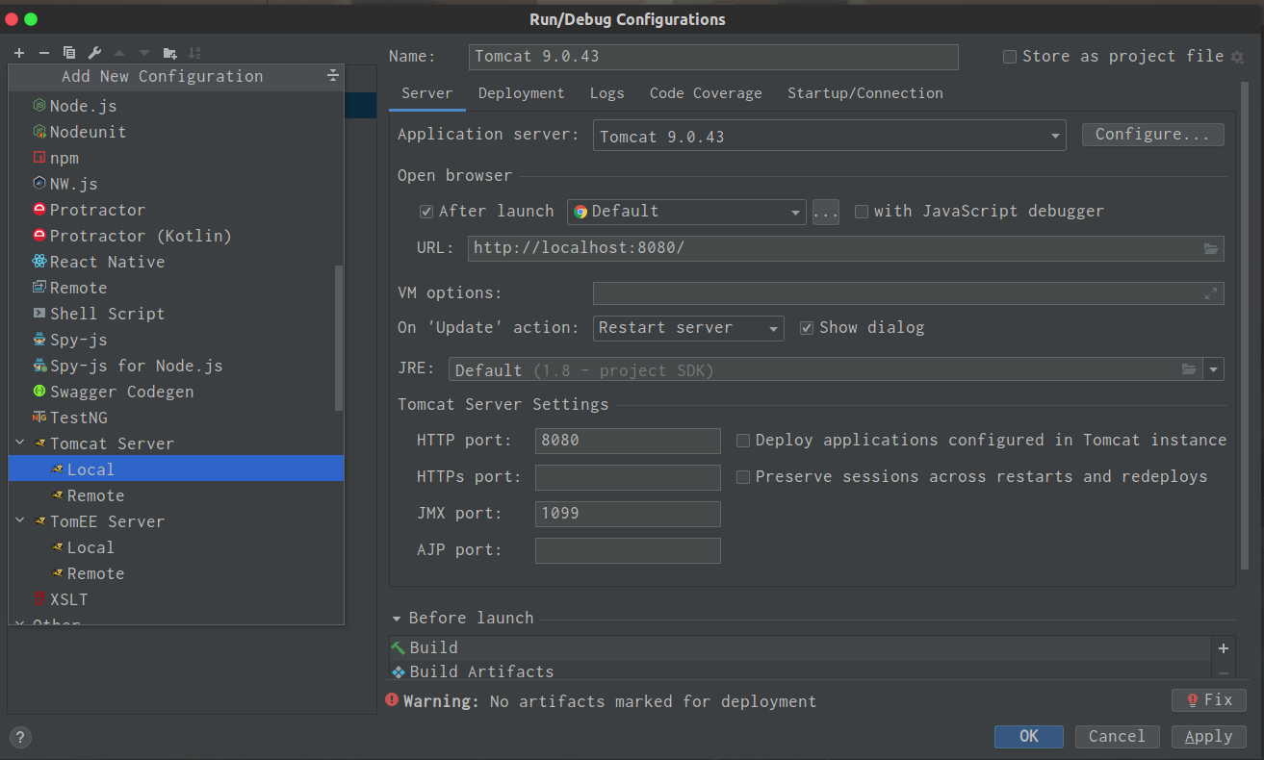
Task: Choose the npm configuration type
Action: [x=176, y=158]
